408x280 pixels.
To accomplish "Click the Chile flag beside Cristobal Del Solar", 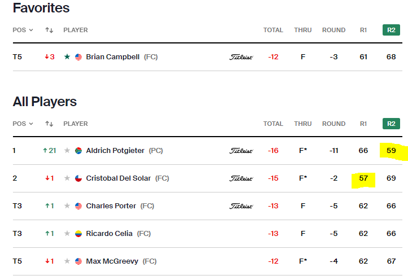I will pyautogui.click(x=78, y=178).
